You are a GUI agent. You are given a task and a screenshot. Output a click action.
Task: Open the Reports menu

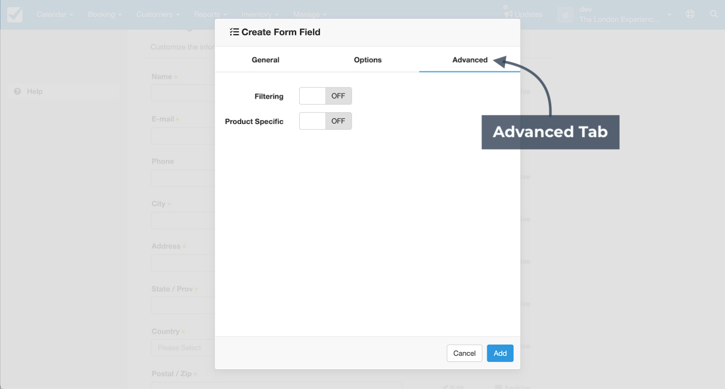pos(210,14)
